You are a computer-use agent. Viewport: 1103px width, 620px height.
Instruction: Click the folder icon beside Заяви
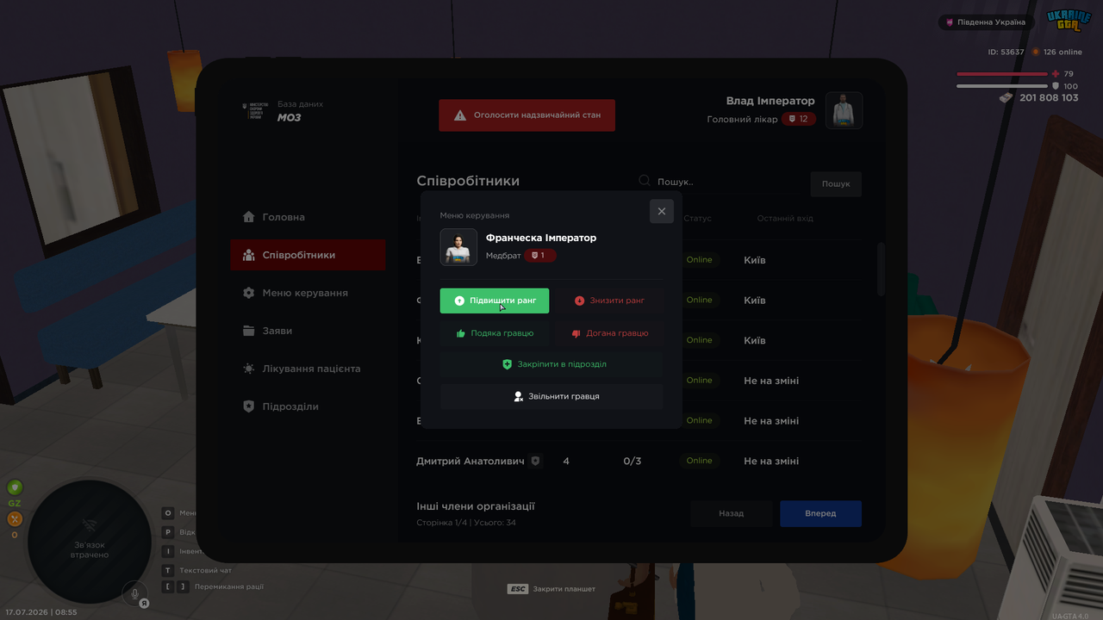249,331
